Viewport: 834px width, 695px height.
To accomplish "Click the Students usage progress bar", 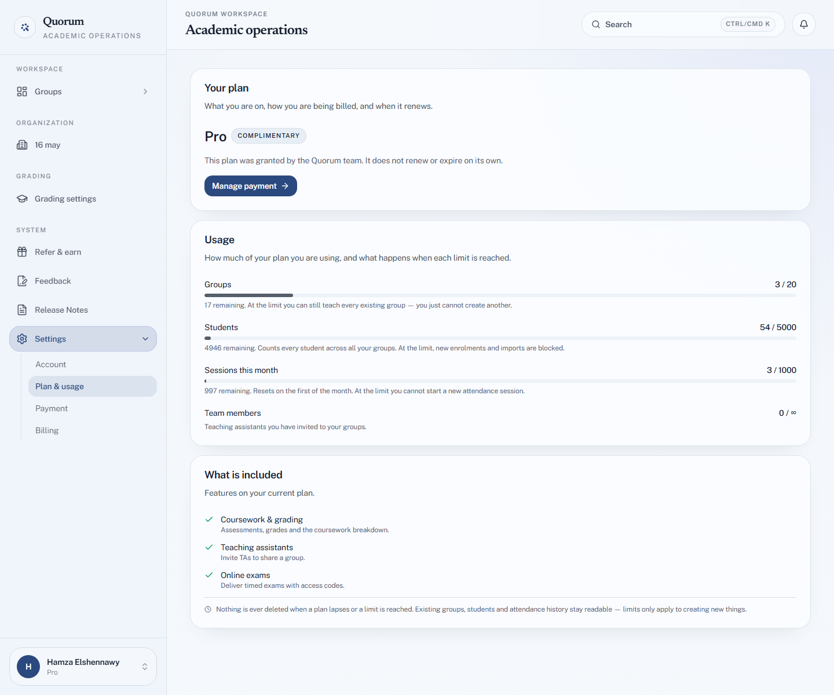I will (500, 338).
